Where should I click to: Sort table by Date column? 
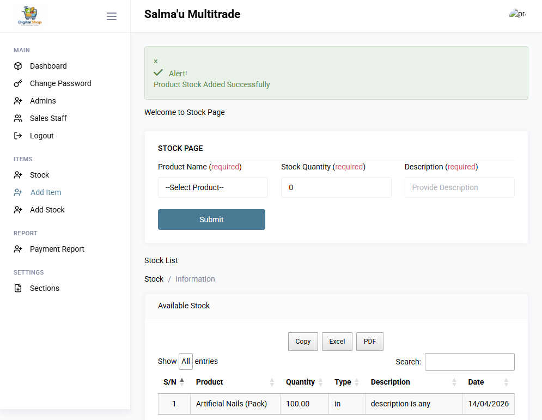point(489,382)
